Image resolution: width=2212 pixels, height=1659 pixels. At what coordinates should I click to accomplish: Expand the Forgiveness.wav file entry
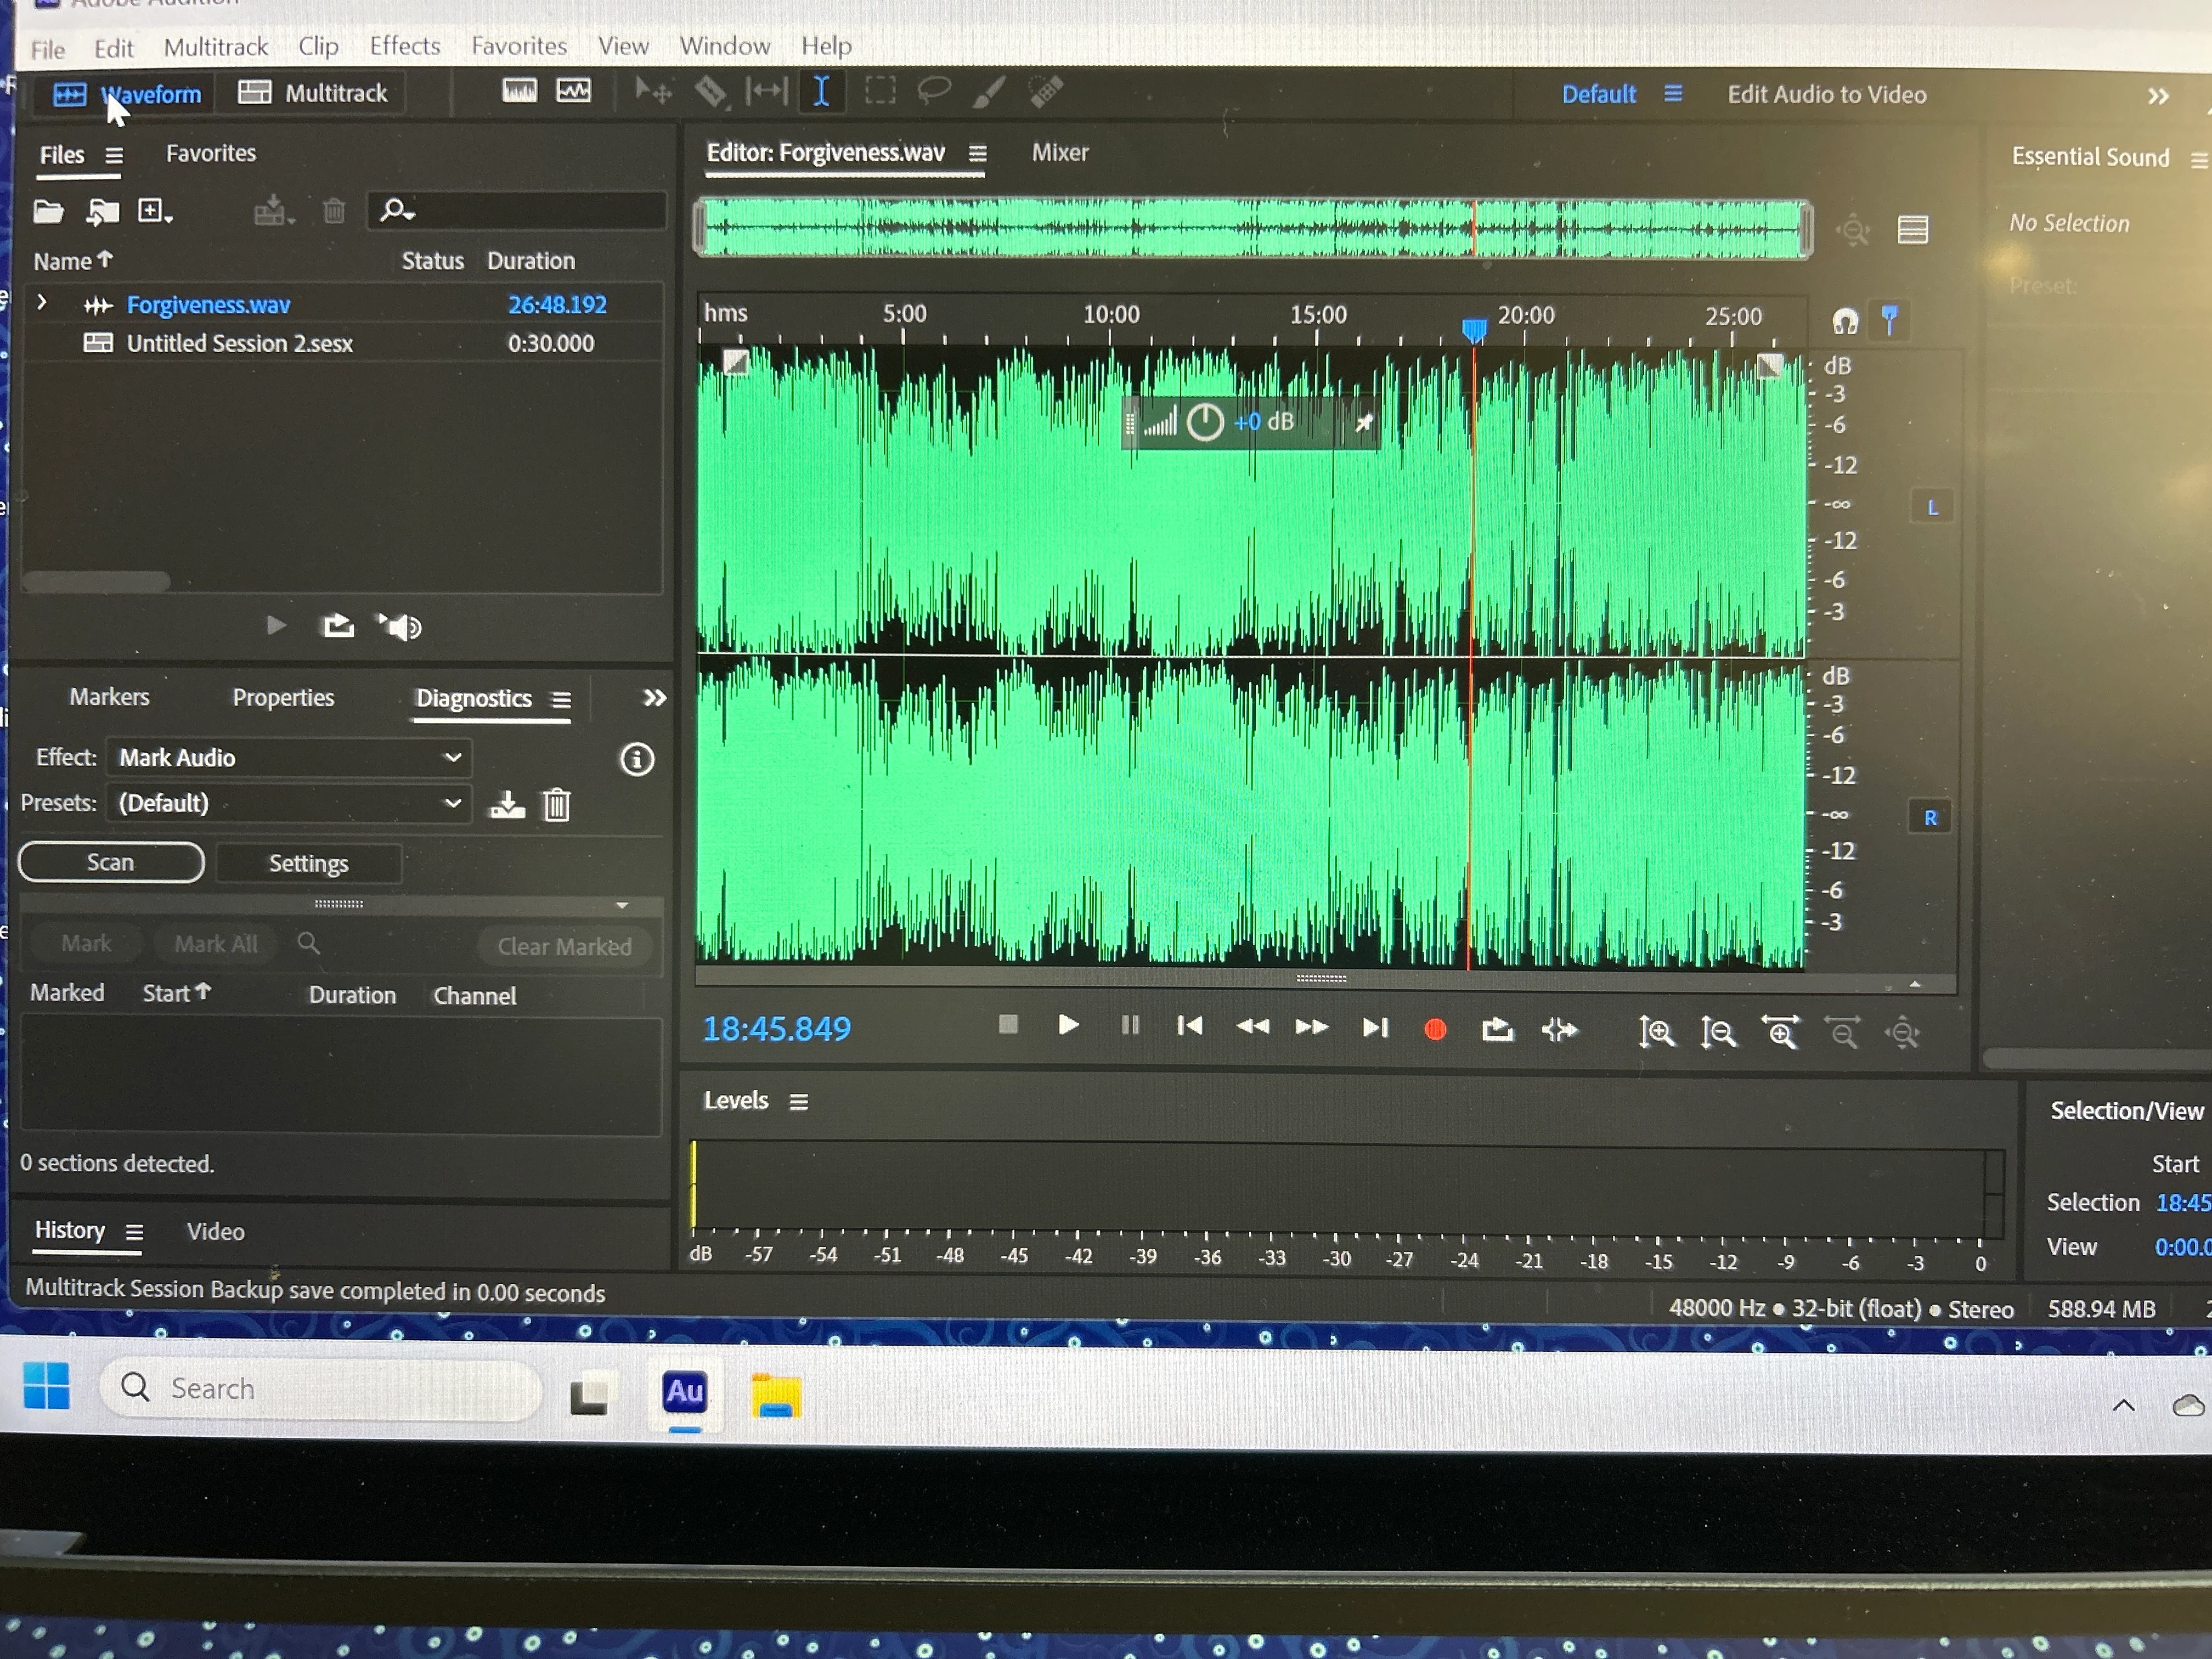coord(42,303)
